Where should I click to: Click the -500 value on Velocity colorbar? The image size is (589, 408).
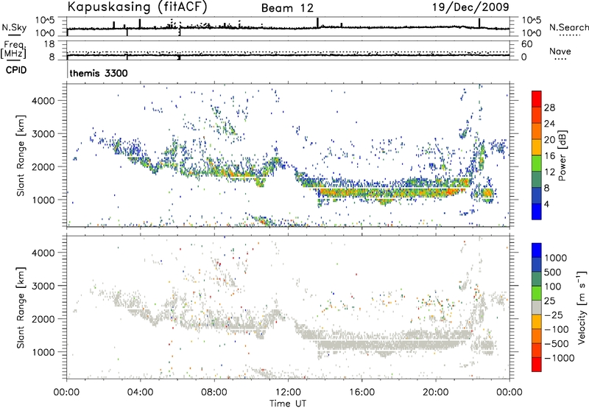[x=557, y=344]
